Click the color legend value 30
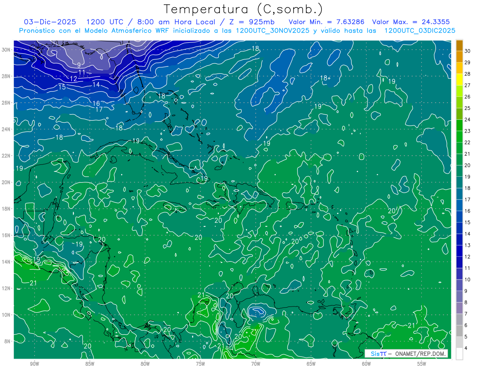Screen dimensions: 478x369 pos(468,51)
